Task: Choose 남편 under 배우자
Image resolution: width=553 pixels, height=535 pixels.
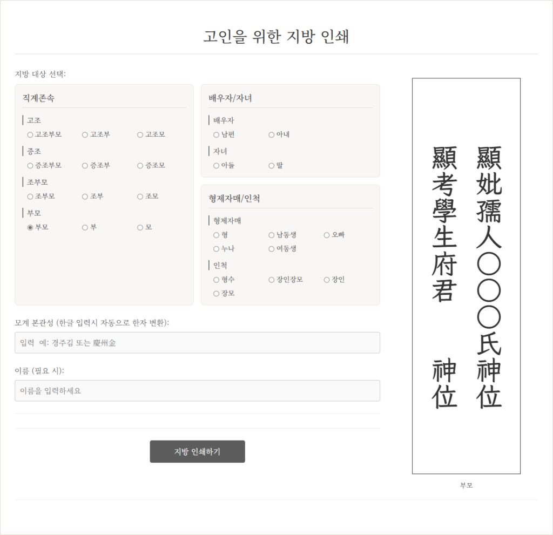Action: click(217, 134)
